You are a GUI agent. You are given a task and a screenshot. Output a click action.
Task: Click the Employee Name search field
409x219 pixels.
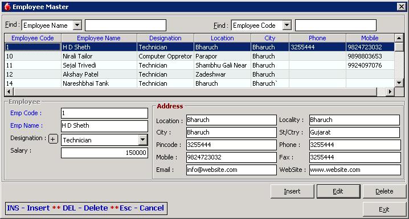click(x=125, y=25)
